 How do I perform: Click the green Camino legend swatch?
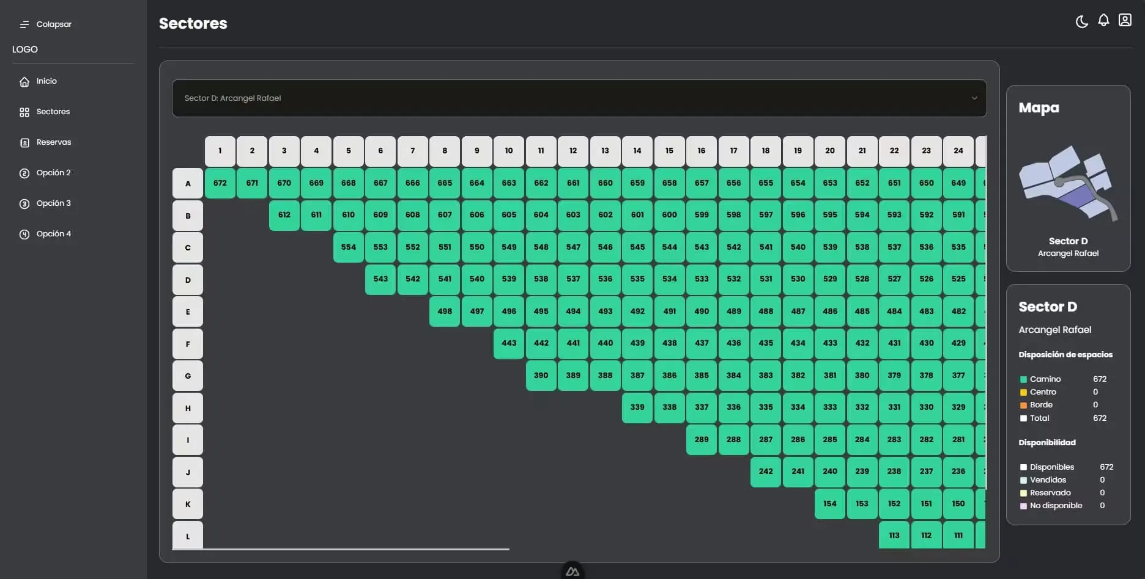(x=1023, y=379)
